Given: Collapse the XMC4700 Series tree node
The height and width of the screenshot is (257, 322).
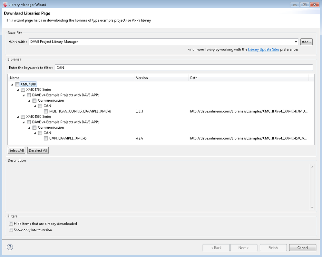Looking at the screenshot, I should [18, 90].
